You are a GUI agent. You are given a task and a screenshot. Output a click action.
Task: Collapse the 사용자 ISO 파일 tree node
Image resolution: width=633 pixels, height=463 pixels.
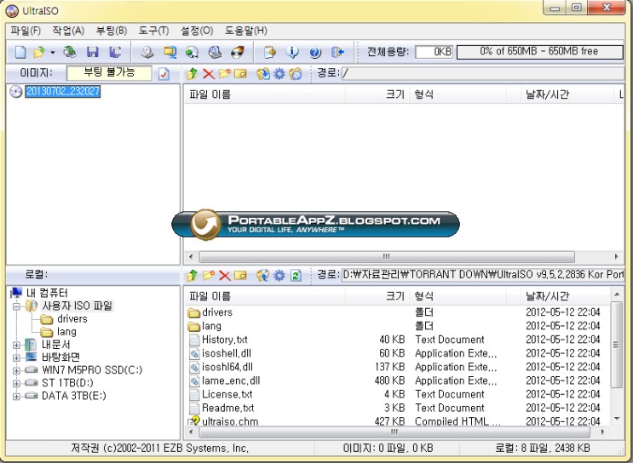(16, 306)
